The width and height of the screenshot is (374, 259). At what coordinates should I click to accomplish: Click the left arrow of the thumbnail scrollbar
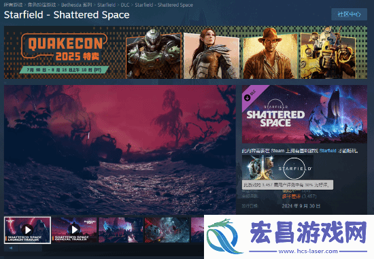pyautogui.click(x=11, y=248)
